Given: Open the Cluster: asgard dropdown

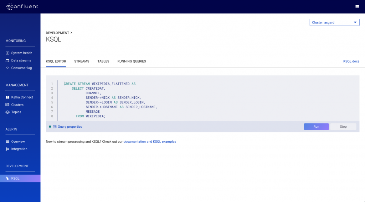Looking at the screenshot, I should (334, 22).
